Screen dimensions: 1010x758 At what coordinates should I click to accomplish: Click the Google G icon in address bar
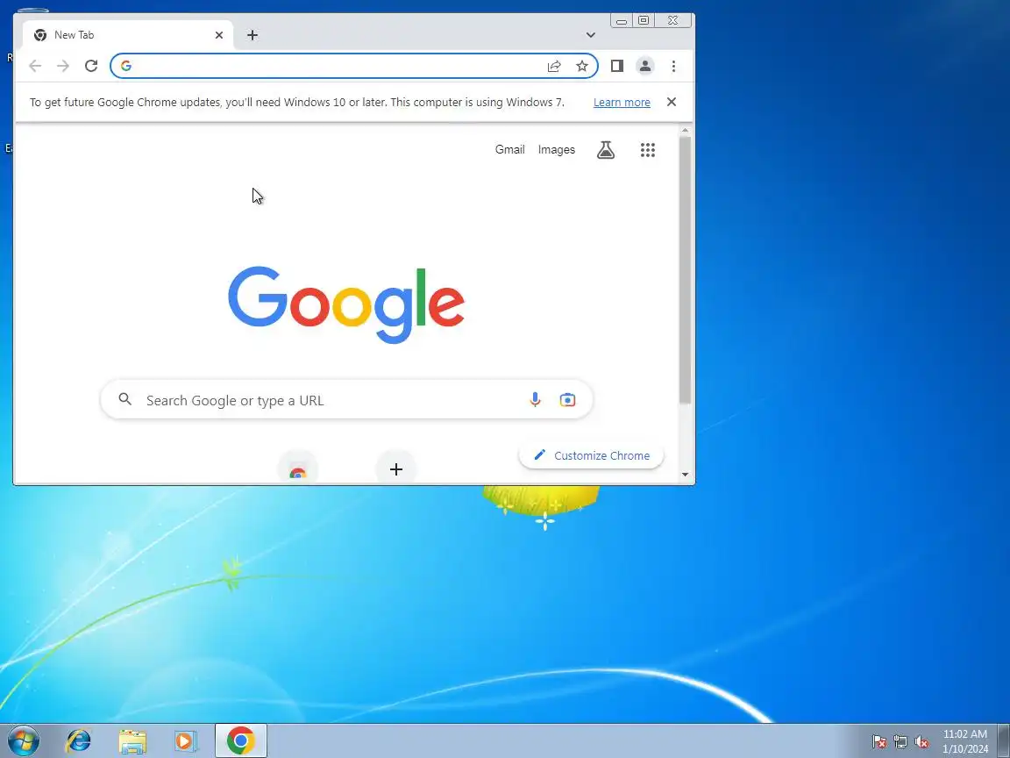[x=126, y=66]
